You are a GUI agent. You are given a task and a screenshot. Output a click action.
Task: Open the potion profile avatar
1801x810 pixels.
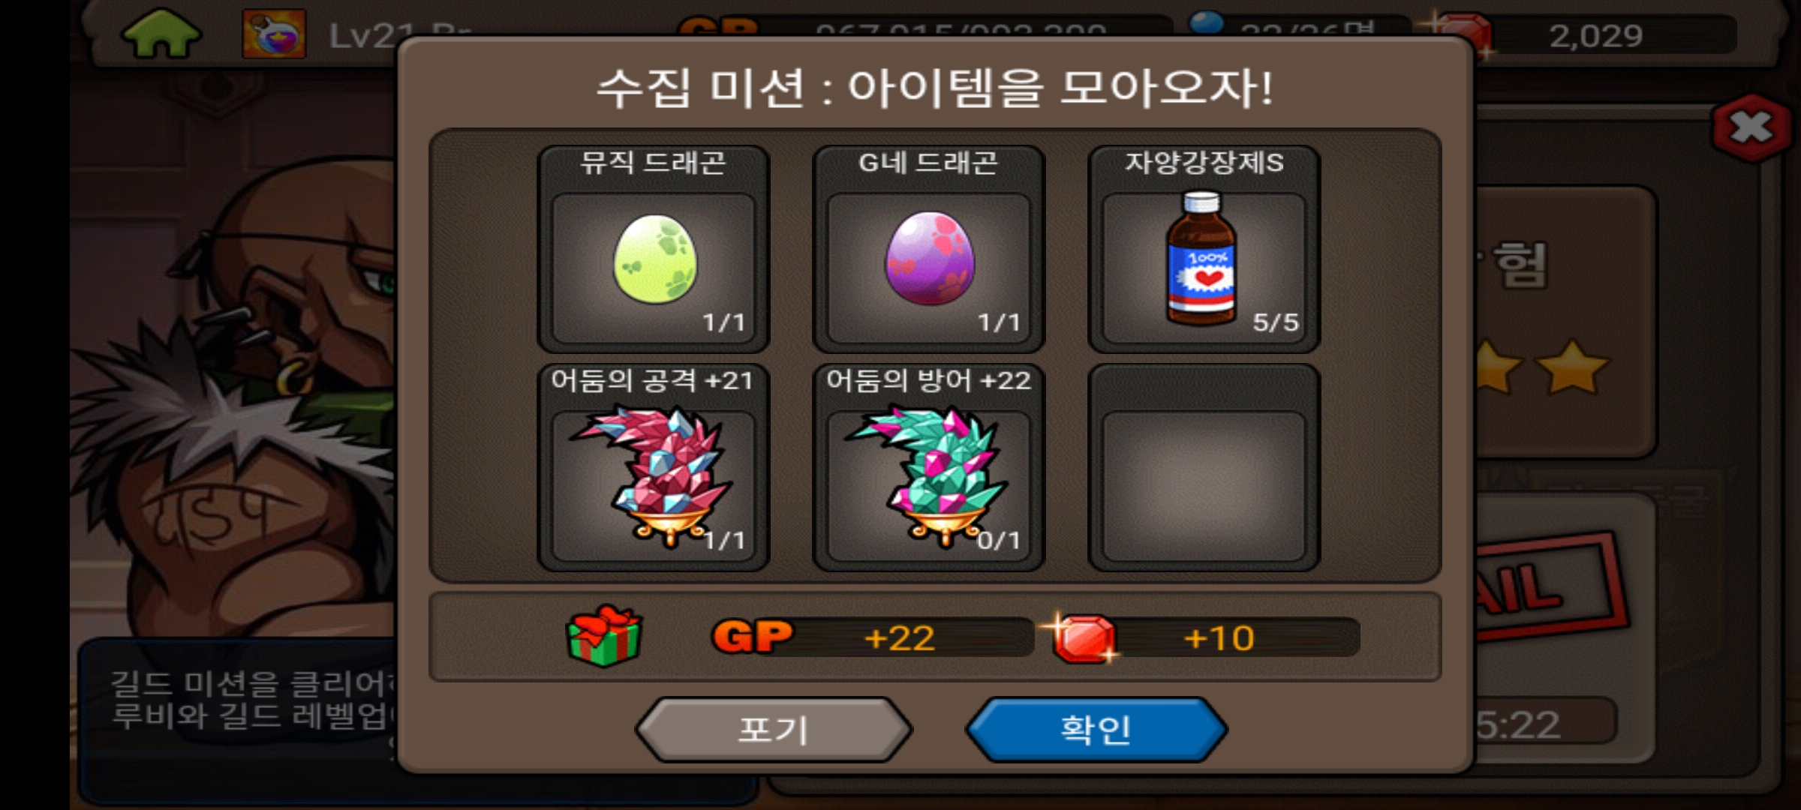point(274,34)
